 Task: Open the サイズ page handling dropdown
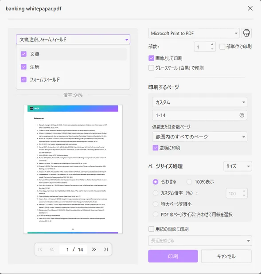click(238, 166)
